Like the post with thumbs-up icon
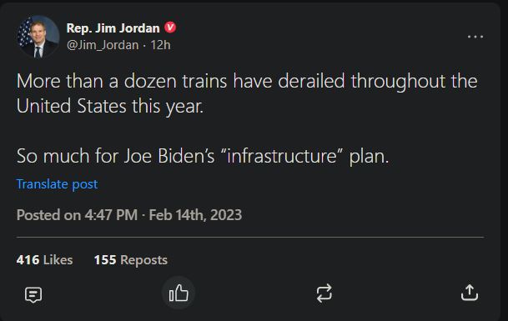The image size is (508, 321). click(179, 293)
